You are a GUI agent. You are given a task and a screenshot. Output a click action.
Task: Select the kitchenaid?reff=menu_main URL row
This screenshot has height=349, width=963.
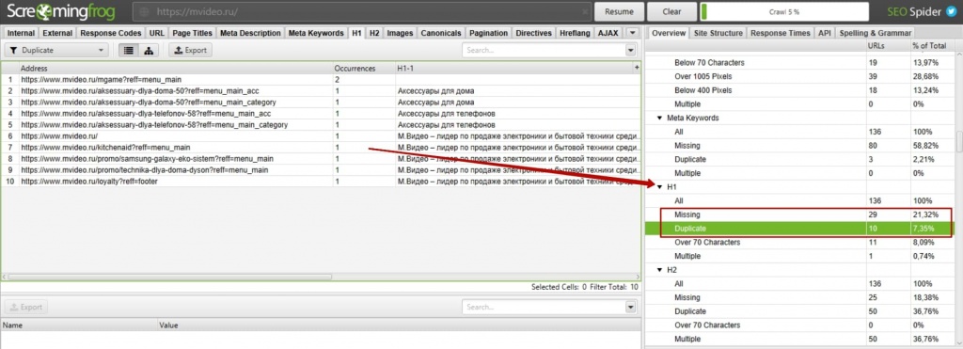tap(321, 148)
